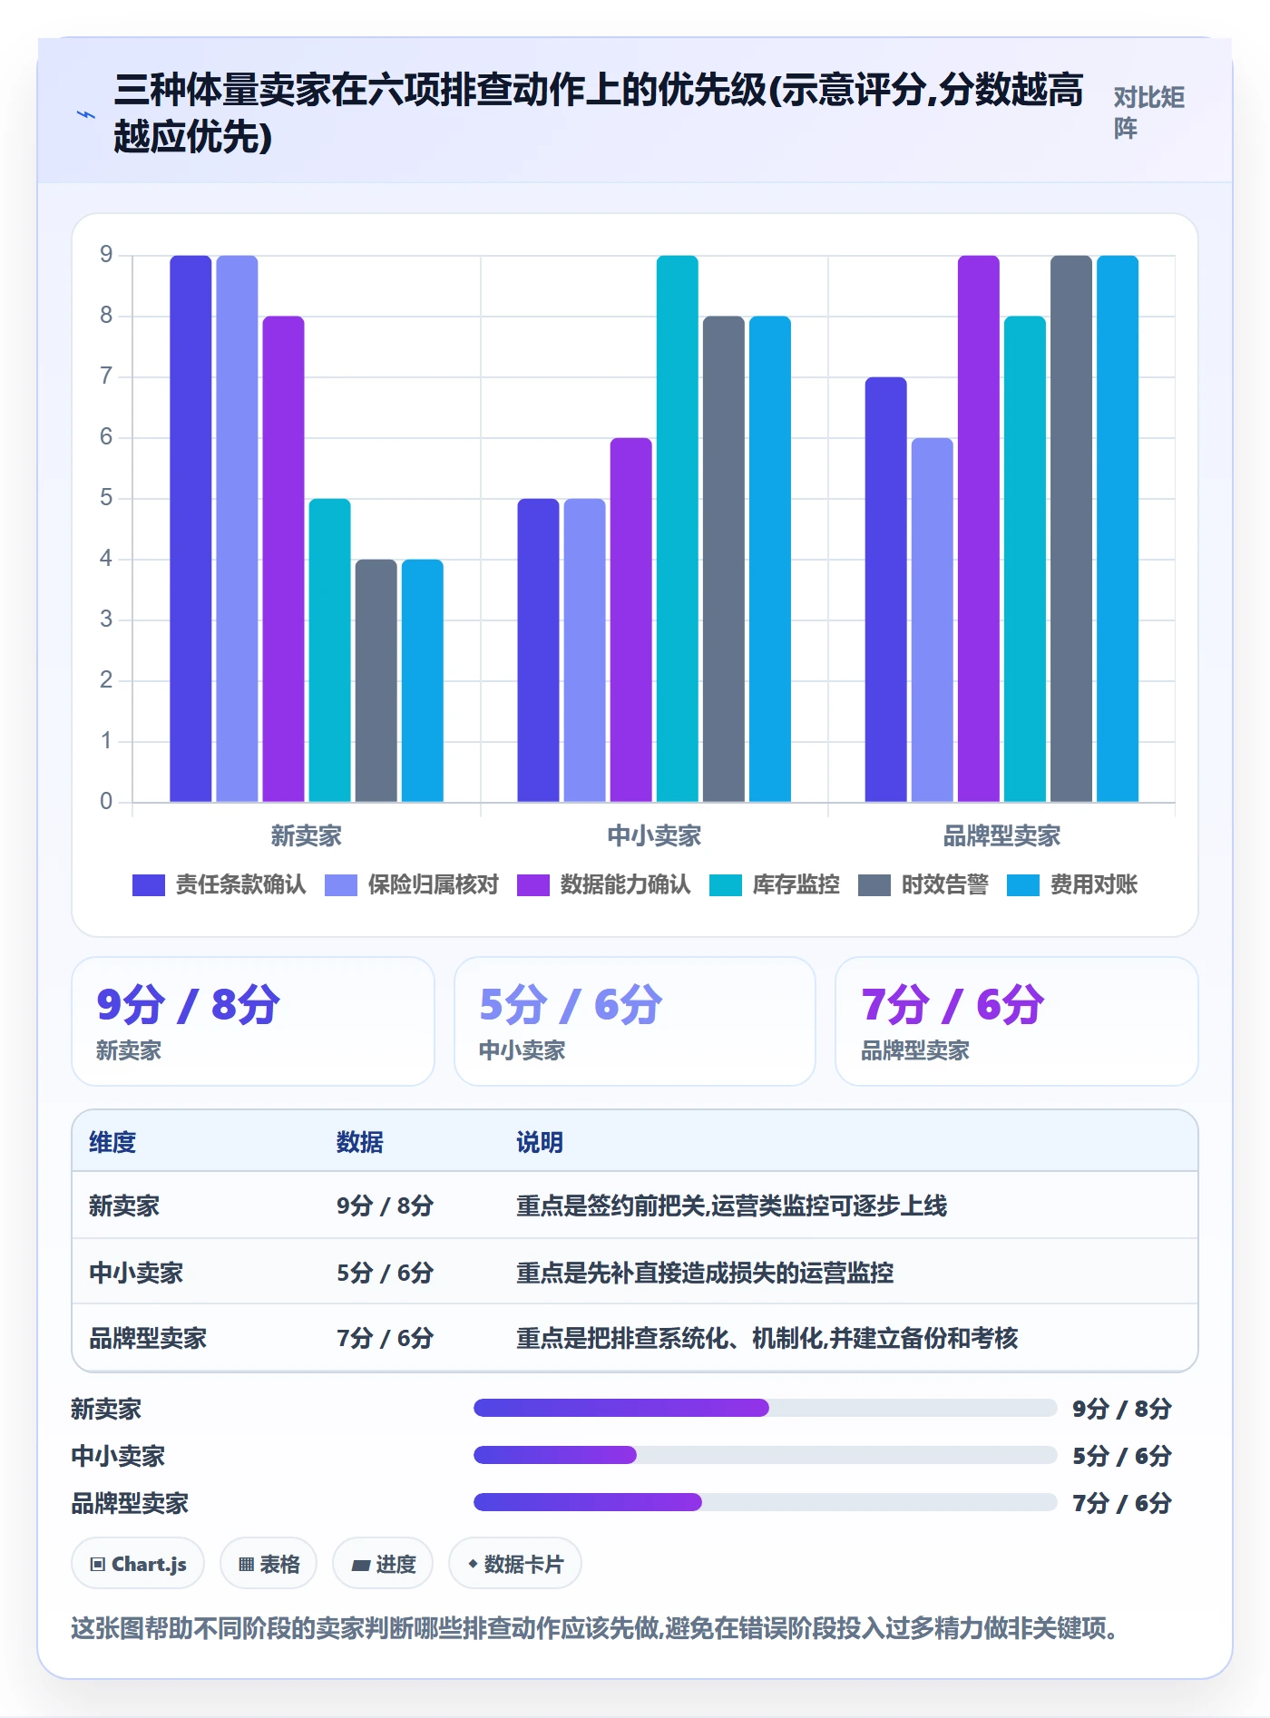Screen dimensions: 1270x1718
Task: Click the 品牌型卖家 progress bar
Action: click(765, 1502)
